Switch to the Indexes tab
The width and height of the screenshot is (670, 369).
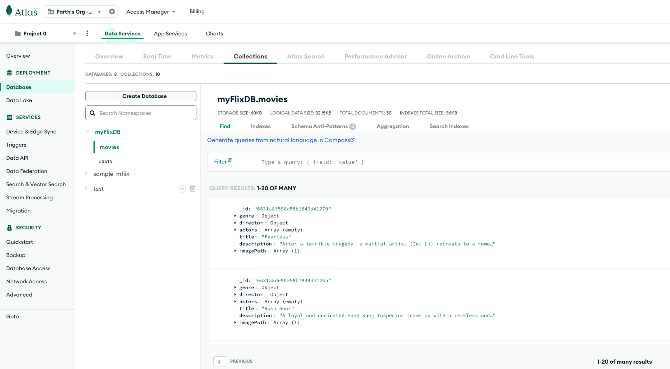tap(261, 126)
